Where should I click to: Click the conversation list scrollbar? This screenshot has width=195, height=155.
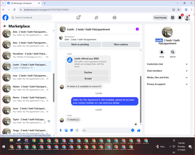point(53,88)
